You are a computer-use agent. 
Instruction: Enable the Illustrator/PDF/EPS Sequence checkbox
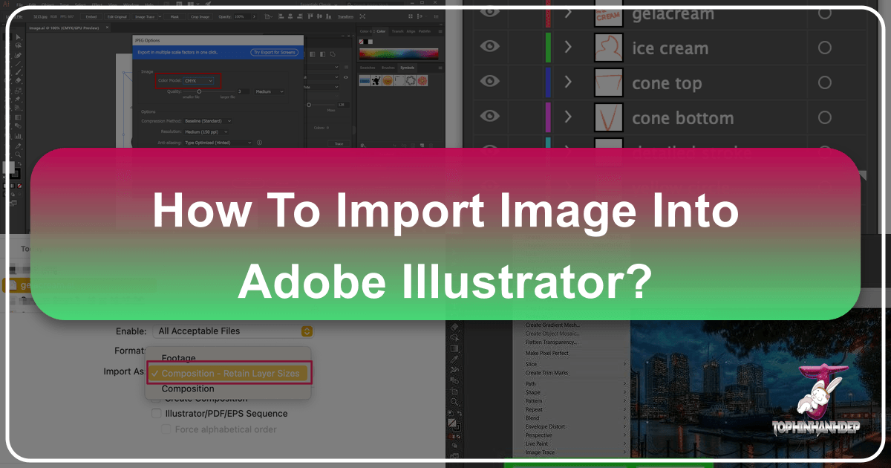156,414
